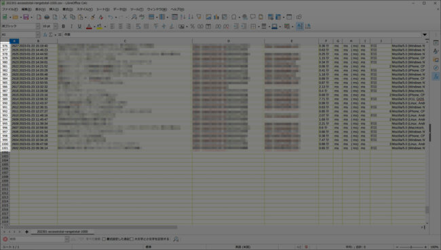441x250 pixels.
Task: Click the font color red swatch button
Action: pos(89,26)
